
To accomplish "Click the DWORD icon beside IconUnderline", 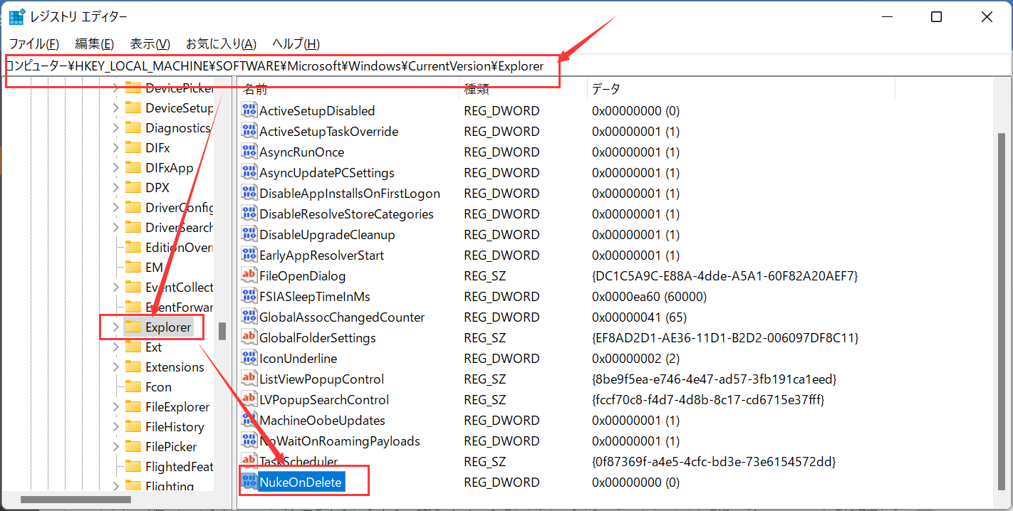I will (249, 358).
